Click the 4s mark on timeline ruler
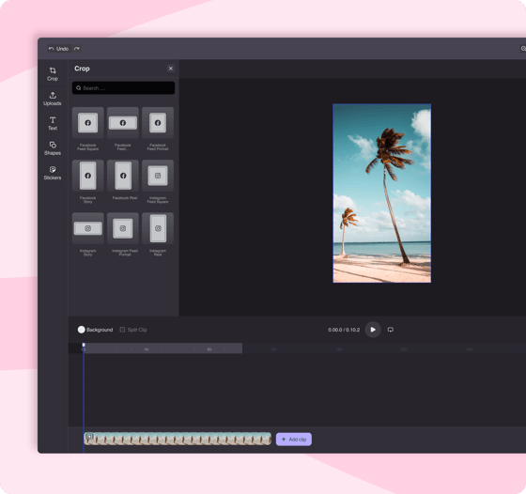The width and height of the screenshot is (526, 494). (x=147, y=349)
